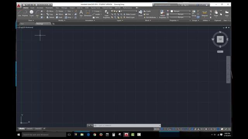
Task: Expand the Layers panel
Action: 120,20
